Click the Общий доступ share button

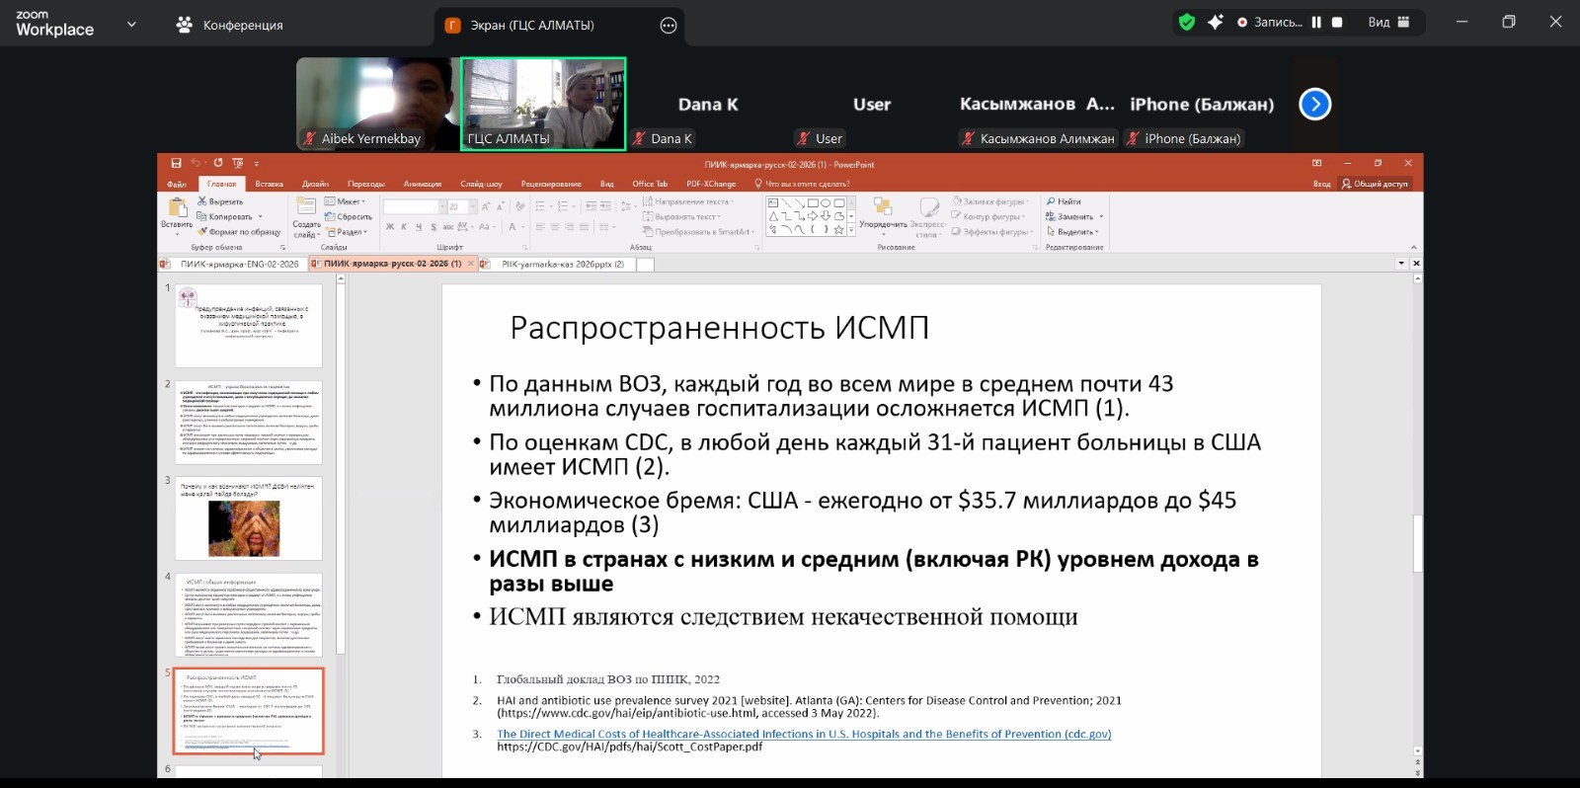[1375, 184]
